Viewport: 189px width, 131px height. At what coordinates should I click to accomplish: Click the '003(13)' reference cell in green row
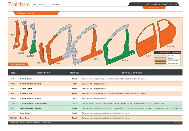[13, 103]
